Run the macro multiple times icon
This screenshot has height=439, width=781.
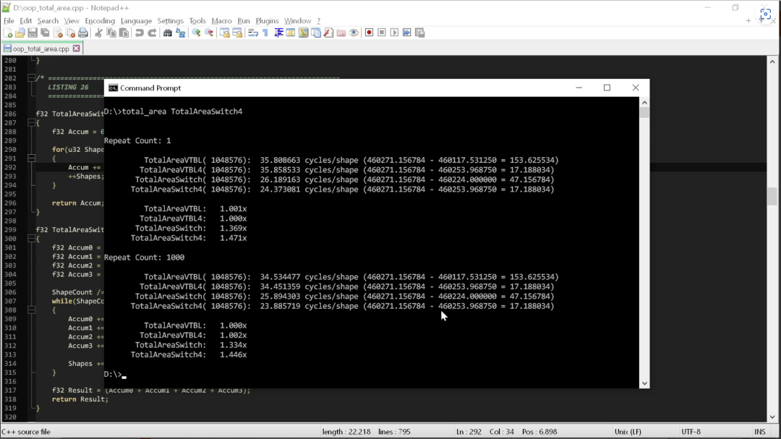407,33
